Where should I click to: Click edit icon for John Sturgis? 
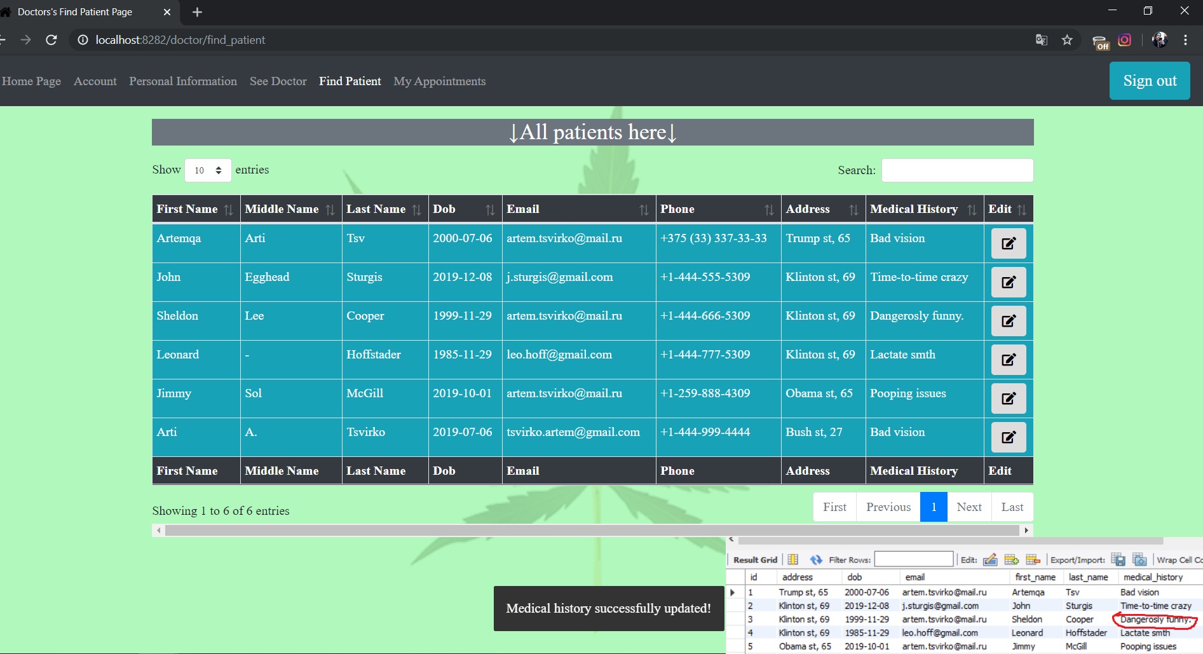(x=1008, y=282)
